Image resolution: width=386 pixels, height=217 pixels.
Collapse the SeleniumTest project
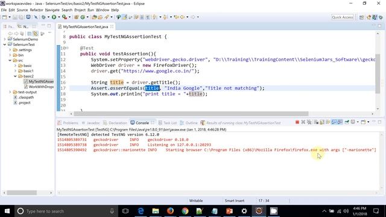(5, 45)
